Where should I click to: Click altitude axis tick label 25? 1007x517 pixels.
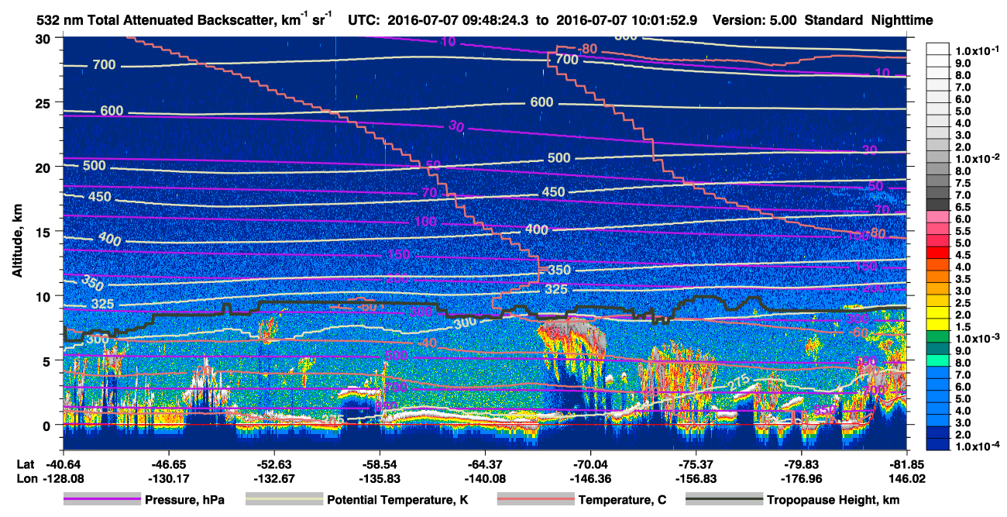click(x=45, y=103)
